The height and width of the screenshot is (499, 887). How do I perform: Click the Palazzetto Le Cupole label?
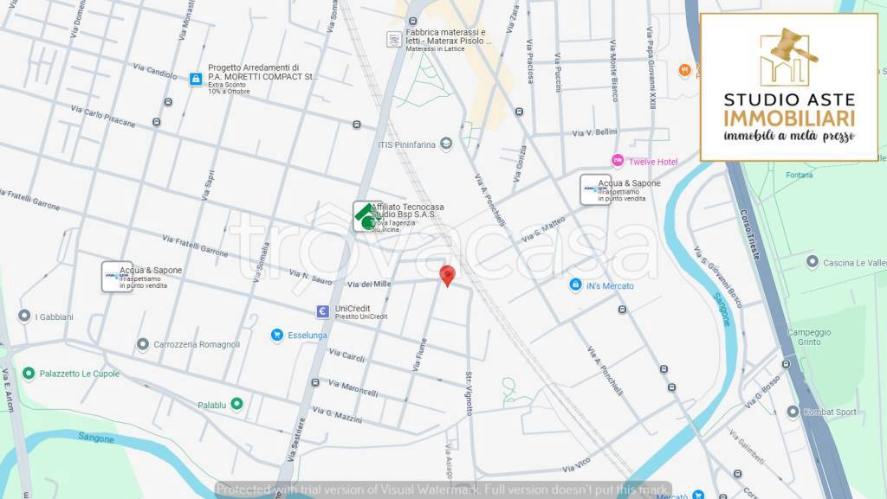click(x=79, y=374)
